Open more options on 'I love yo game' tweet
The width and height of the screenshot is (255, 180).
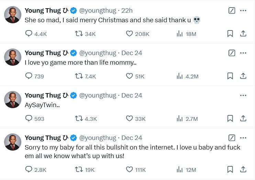coord(243,53)
